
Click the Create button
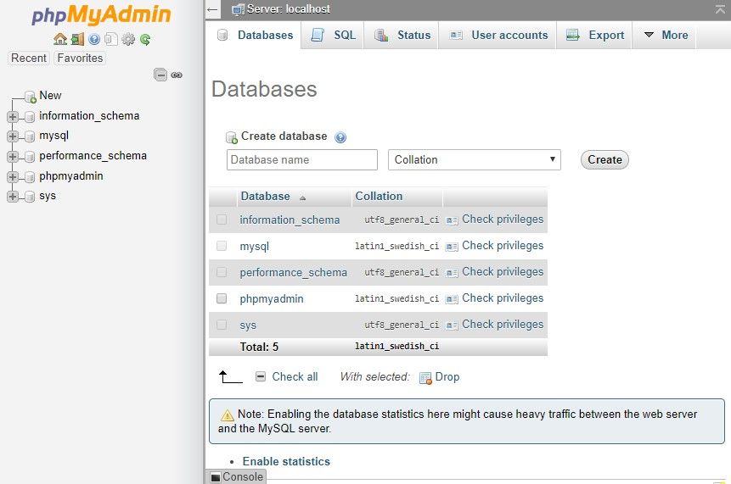[x=604, y=159]
